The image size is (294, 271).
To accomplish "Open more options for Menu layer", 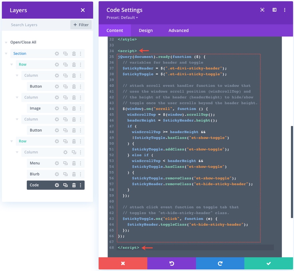I will point(81,163).
